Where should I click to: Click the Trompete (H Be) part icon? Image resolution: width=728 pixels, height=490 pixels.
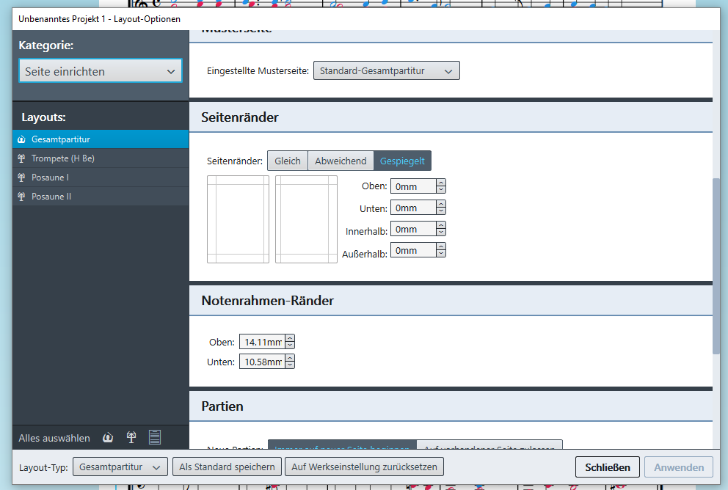point(21,158)
